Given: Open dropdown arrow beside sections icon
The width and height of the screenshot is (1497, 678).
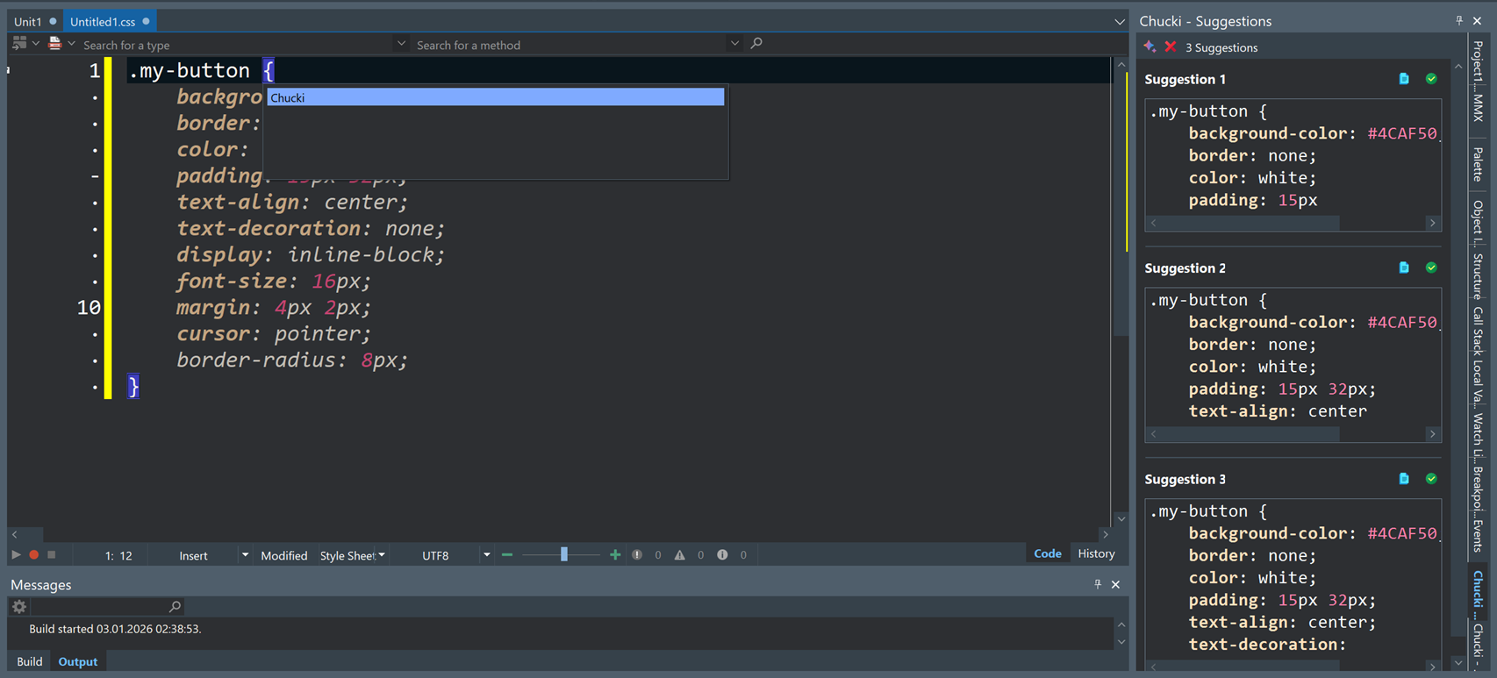Looking at the screenshot, I should [36, 44].
